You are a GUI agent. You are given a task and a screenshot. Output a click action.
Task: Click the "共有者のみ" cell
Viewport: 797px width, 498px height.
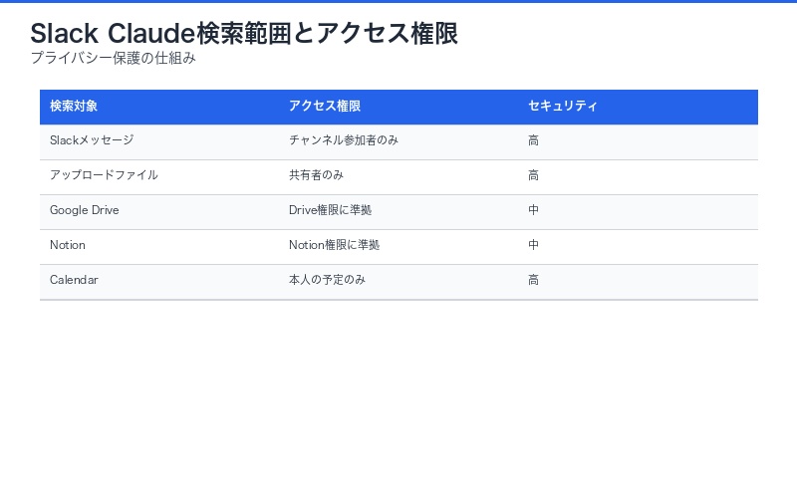click(x=316, y=176)
